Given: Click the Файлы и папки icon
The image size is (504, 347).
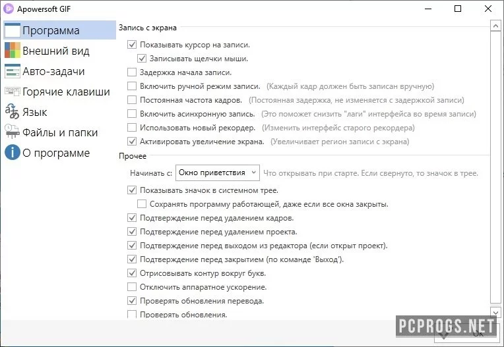Looking at the screenshot, I should [13, 132].
